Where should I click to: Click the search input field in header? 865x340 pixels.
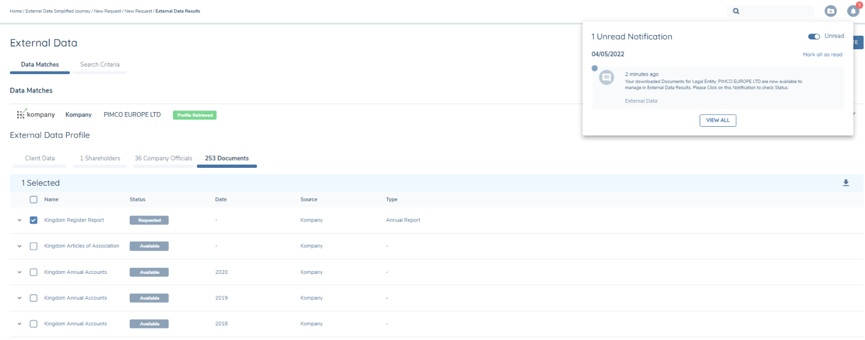click(777, 11)
